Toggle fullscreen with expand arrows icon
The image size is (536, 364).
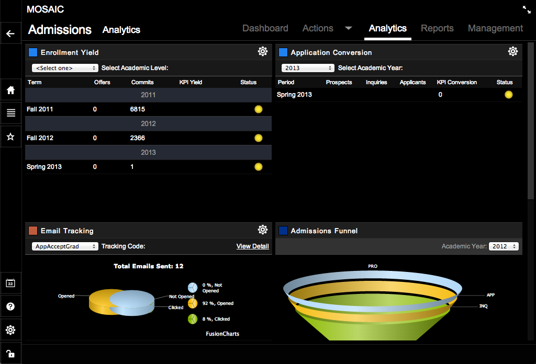click(527, 9)
